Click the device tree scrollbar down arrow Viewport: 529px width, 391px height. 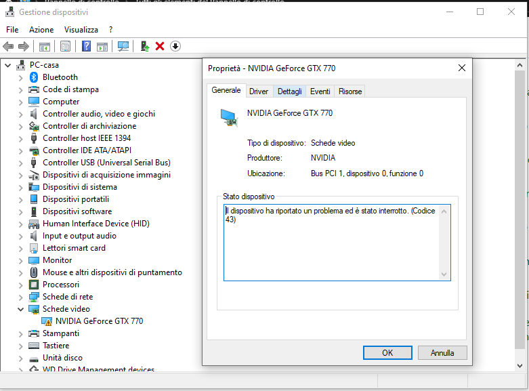pyautogui.click(x=520, y=366)
